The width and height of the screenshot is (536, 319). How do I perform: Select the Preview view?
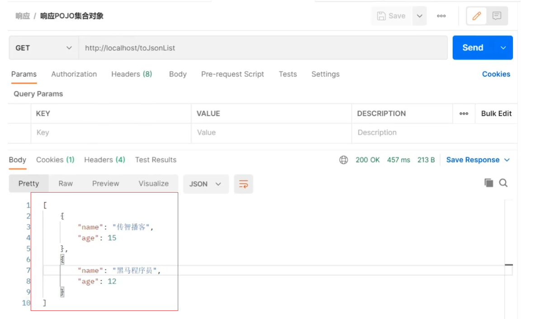(106, 184)
